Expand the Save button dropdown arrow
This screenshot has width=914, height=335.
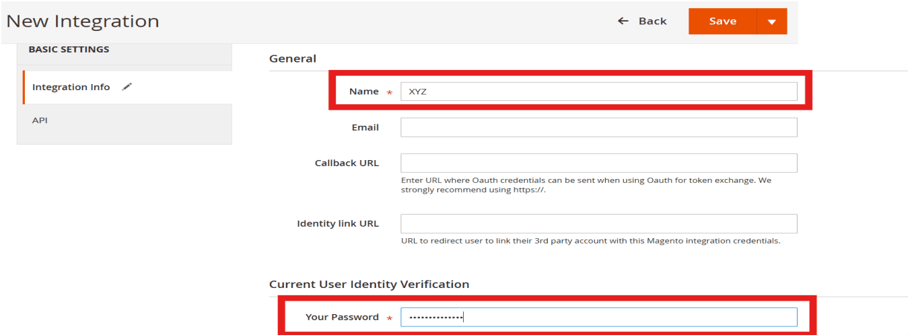click(x=772, y=22)
